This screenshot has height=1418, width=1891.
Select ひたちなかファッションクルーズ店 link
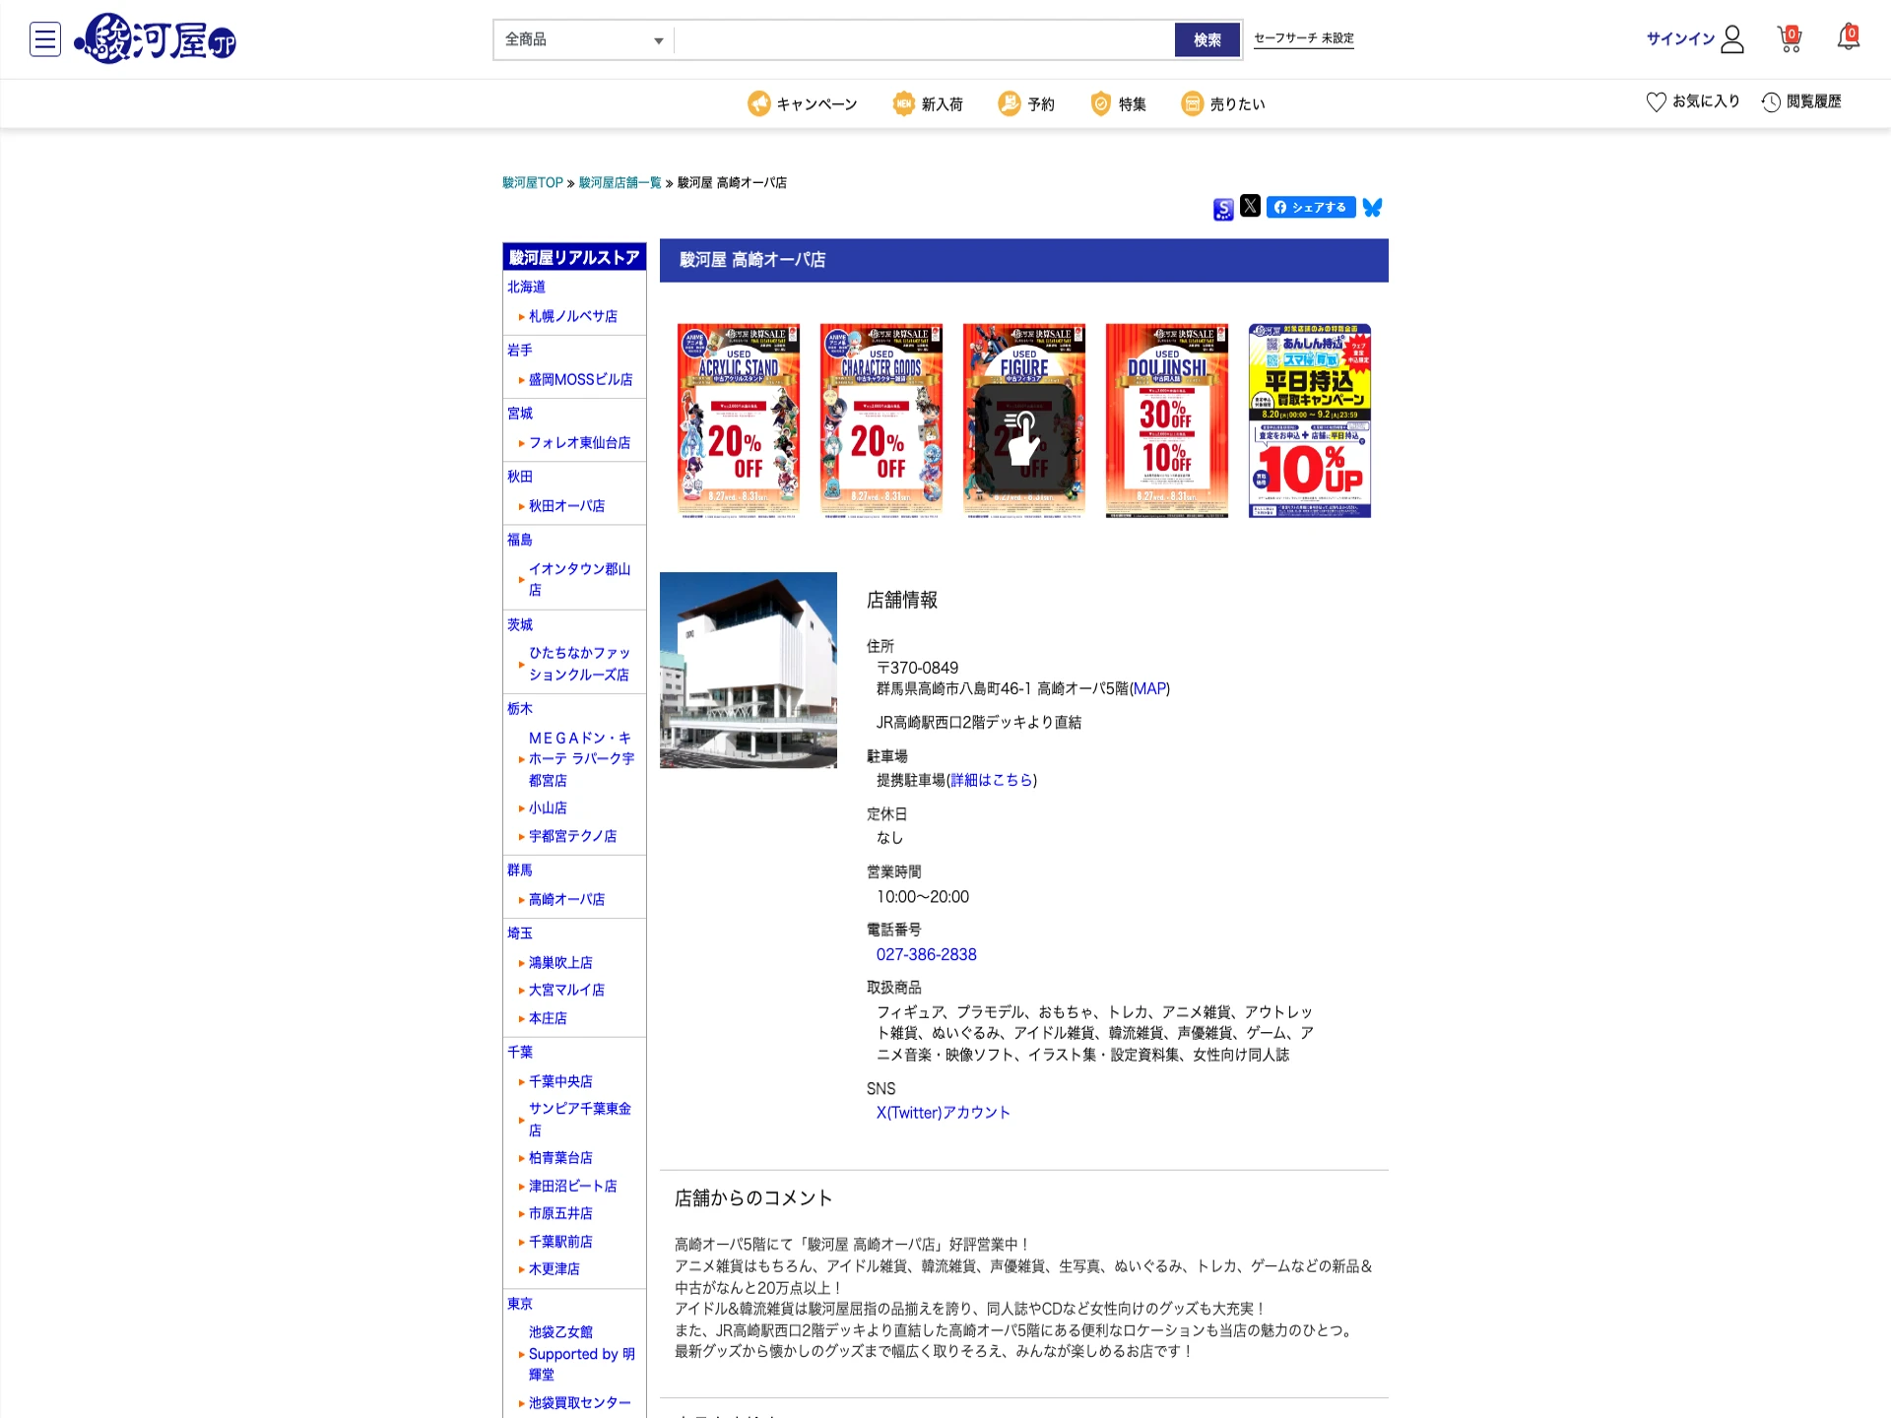(x=580, y=664)
